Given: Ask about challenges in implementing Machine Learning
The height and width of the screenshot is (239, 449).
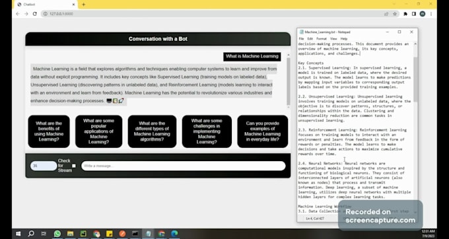Looking at the screenshot, I should pos(207,131).
